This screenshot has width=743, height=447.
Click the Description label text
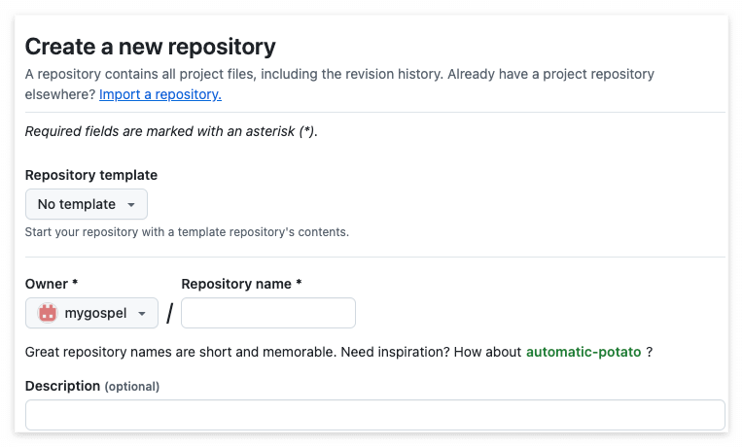pos(62,386)
